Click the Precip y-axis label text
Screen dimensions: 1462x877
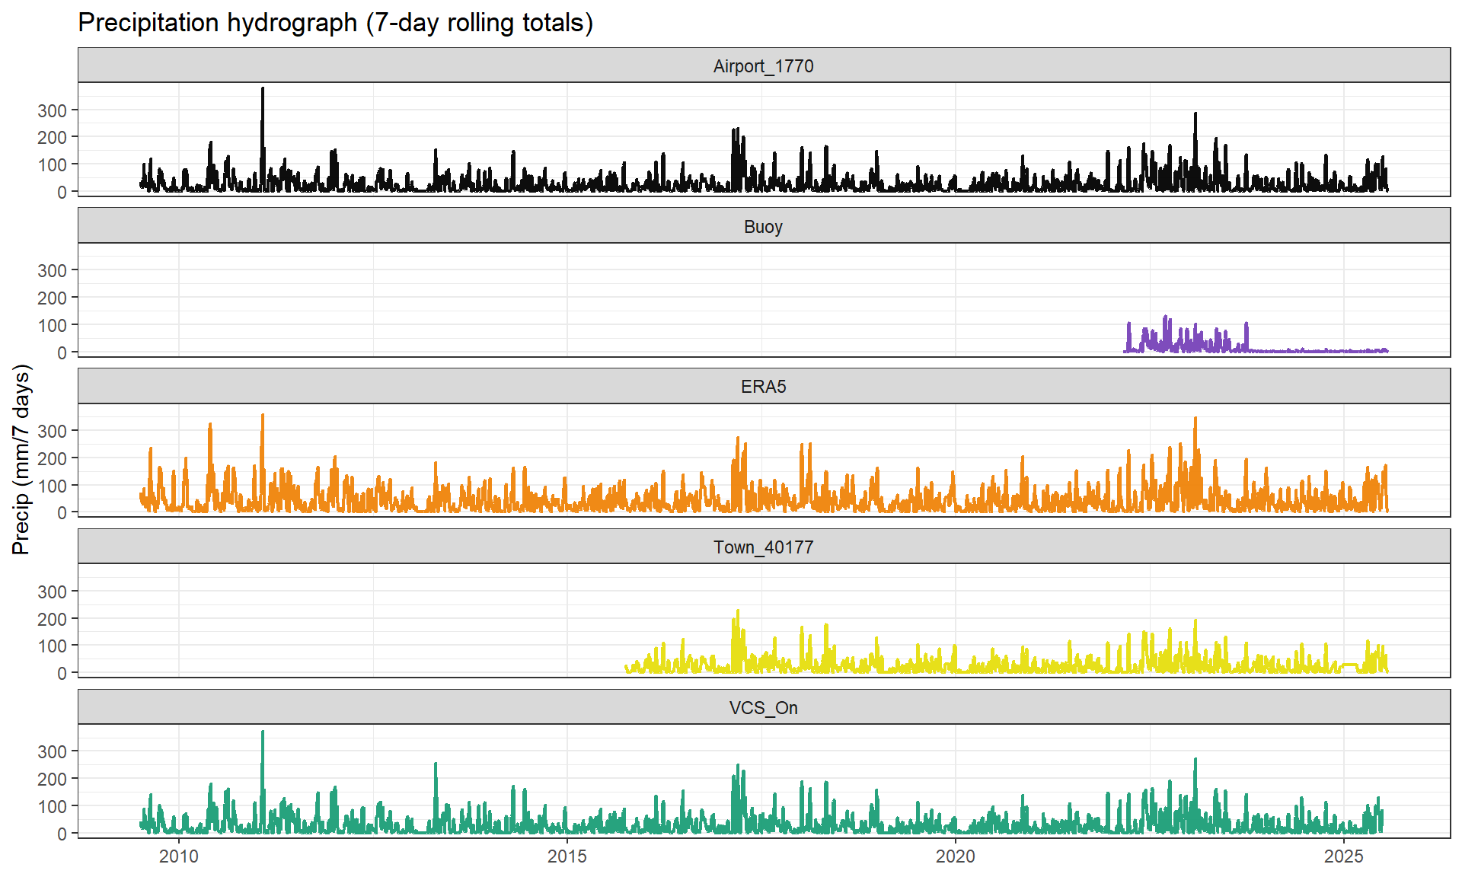tap(21, 459)
